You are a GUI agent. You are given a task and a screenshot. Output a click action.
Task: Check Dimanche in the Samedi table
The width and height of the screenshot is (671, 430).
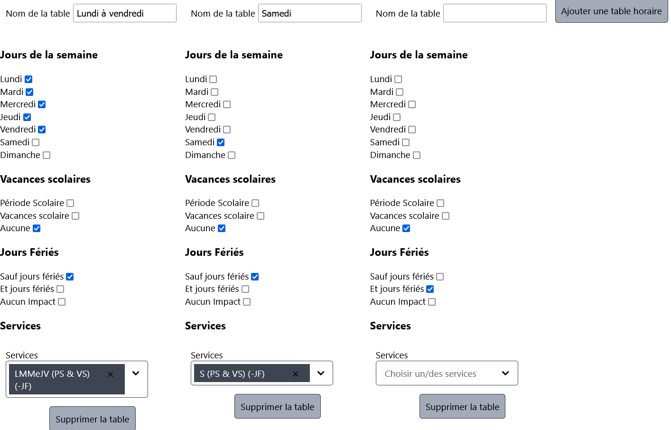point(232,155)
